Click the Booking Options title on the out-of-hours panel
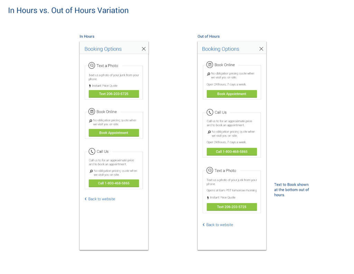This screenshot has width=354, height=274. point(220,49)
